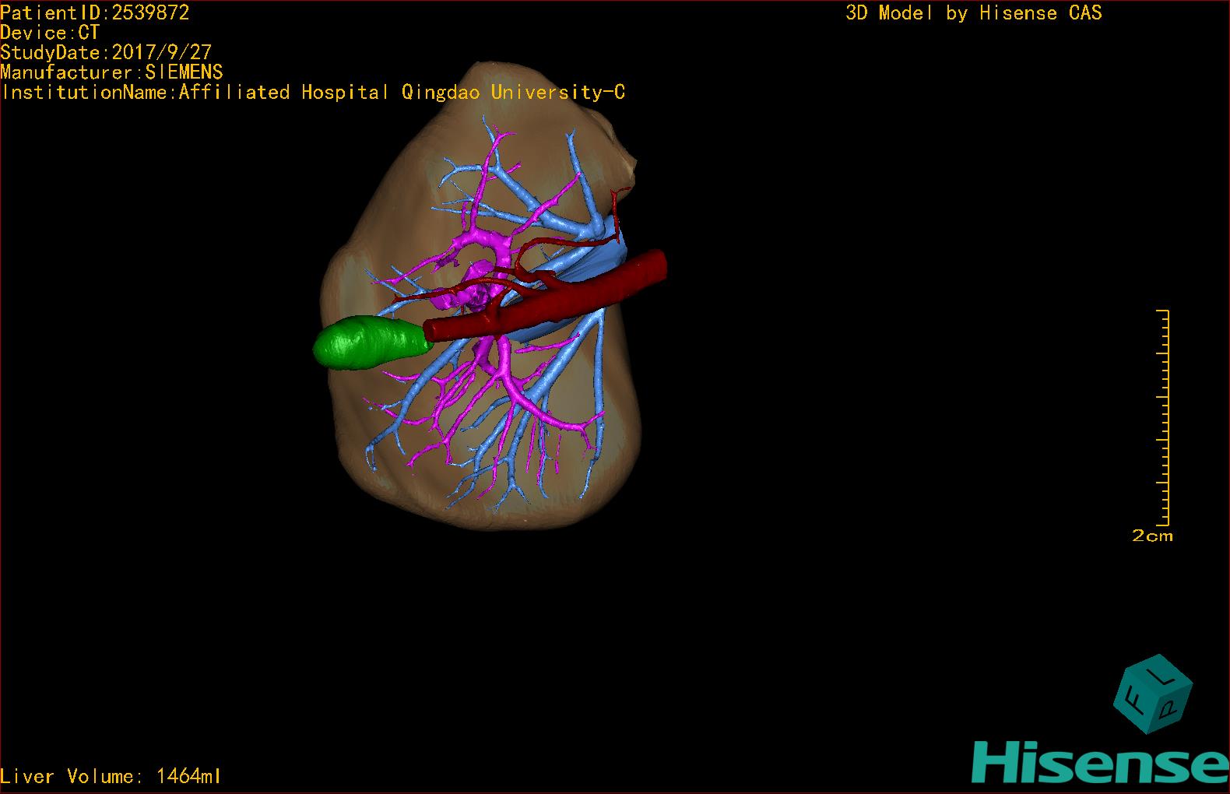Click the yellow scale ruler bar

point(1165,416)
